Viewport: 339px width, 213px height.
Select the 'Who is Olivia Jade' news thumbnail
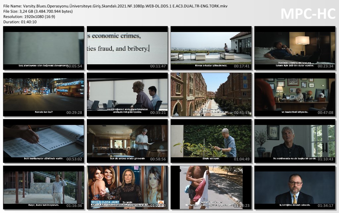[127, 187]
